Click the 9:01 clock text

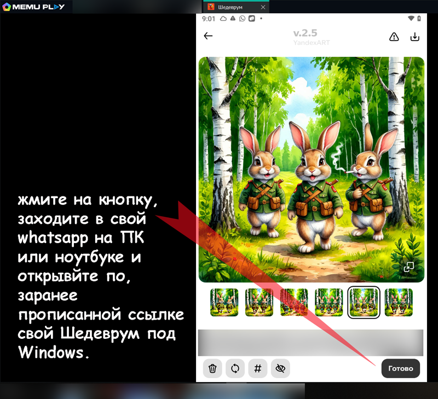point(209,19)
